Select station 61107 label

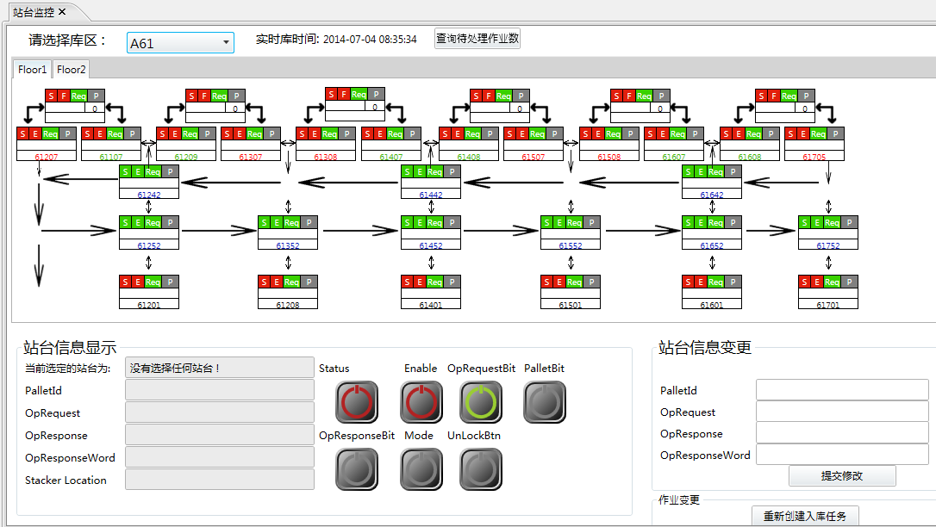111,157
